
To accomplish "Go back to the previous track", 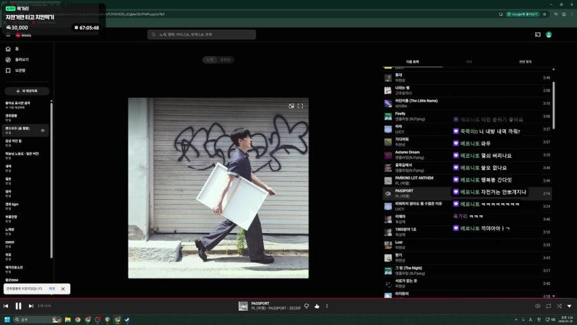I will tap(6, 306).
